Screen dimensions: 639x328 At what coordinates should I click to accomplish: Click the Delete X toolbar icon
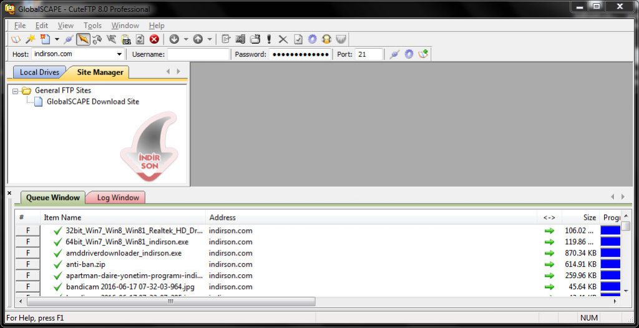(x=283, y=39)
